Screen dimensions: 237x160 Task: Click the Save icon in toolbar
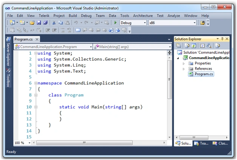point(39,23)
